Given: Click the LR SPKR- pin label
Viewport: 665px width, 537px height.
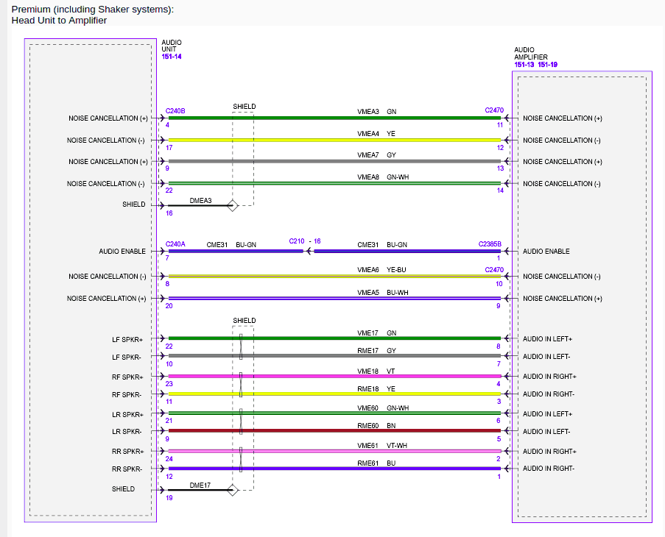Looking at the screenshot, I should (x=127, y=432).
